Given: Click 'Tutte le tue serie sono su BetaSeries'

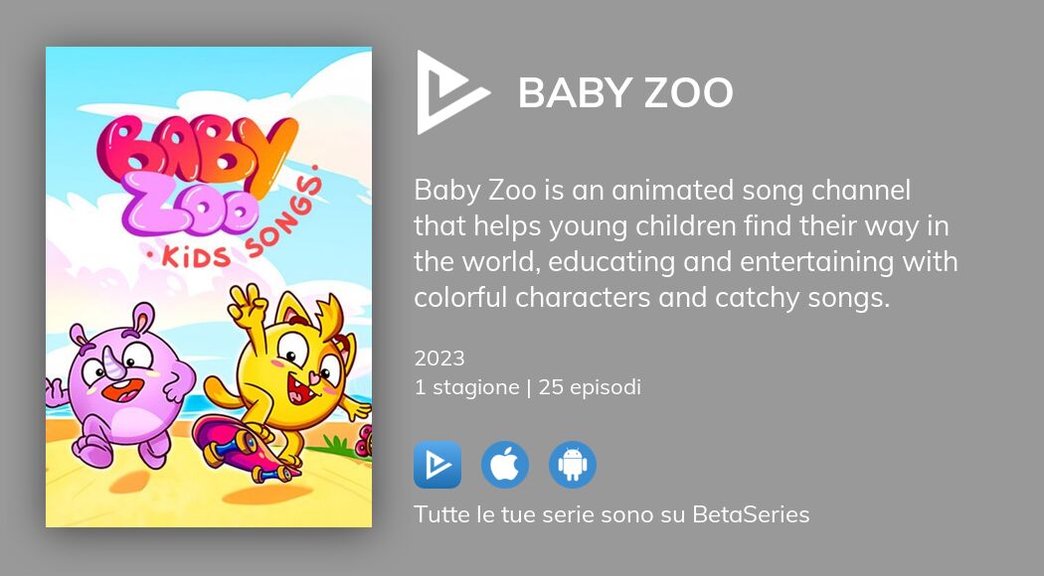Looking at the screenshot, I should (611, 514).
